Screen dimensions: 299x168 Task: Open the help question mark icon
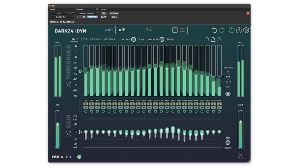(x=239, y=30)
